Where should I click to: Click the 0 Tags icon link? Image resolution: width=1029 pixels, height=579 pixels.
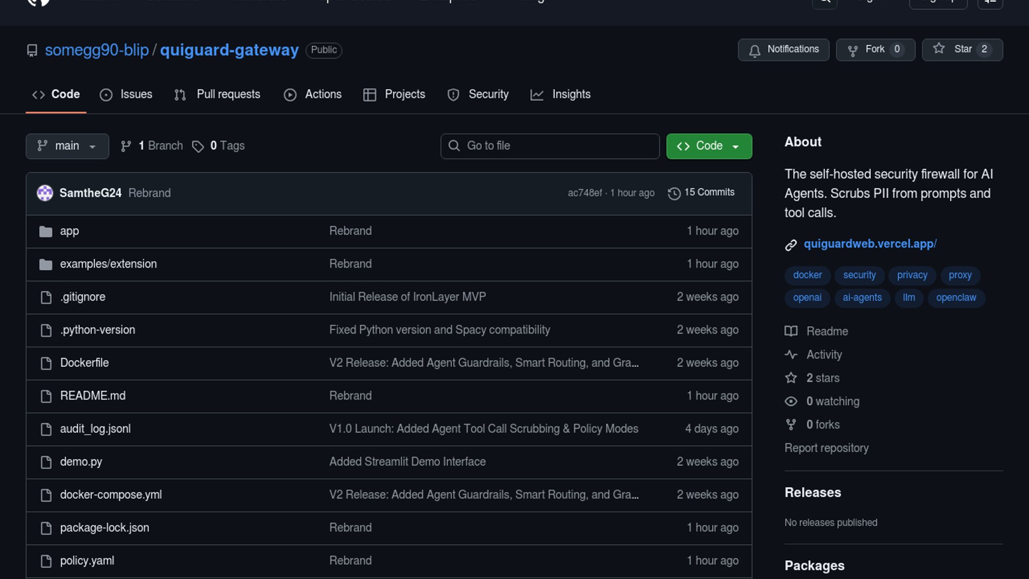(x=219, y=146)
